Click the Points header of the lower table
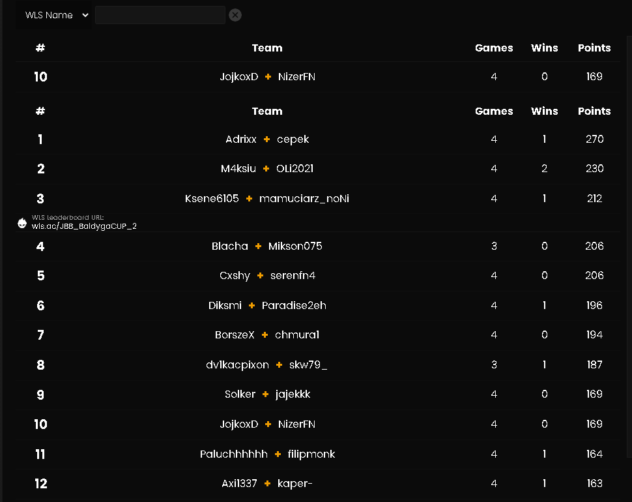The image size is (632, 502). [x=594, y=111]
